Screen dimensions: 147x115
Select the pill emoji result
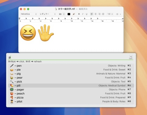71,86
